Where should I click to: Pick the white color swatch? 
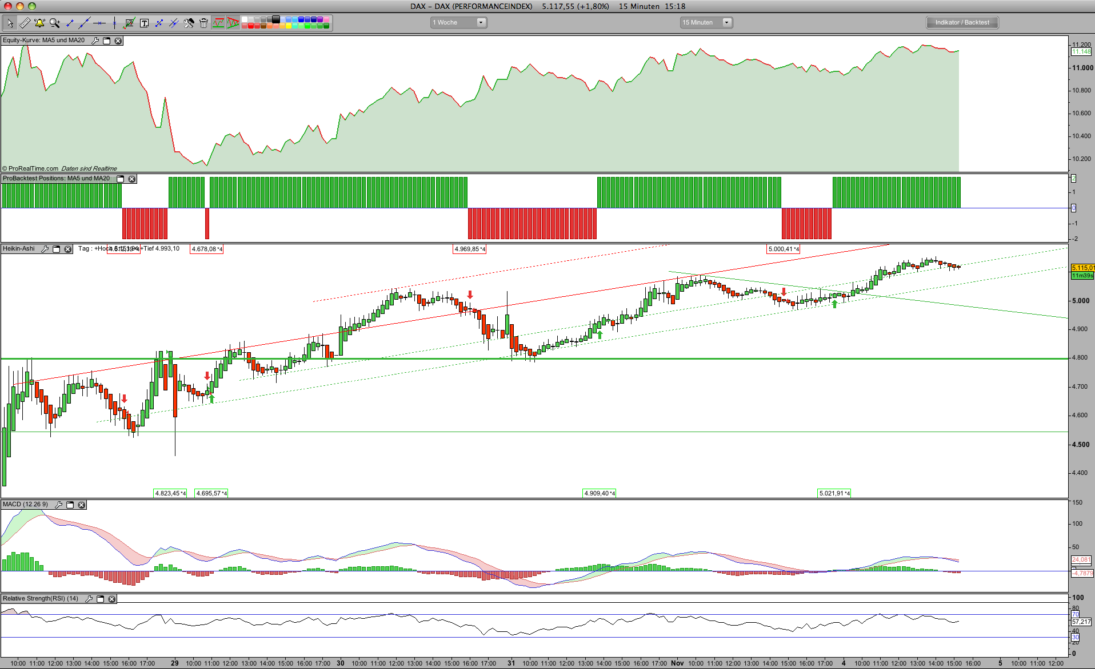[x=245, y=19]
